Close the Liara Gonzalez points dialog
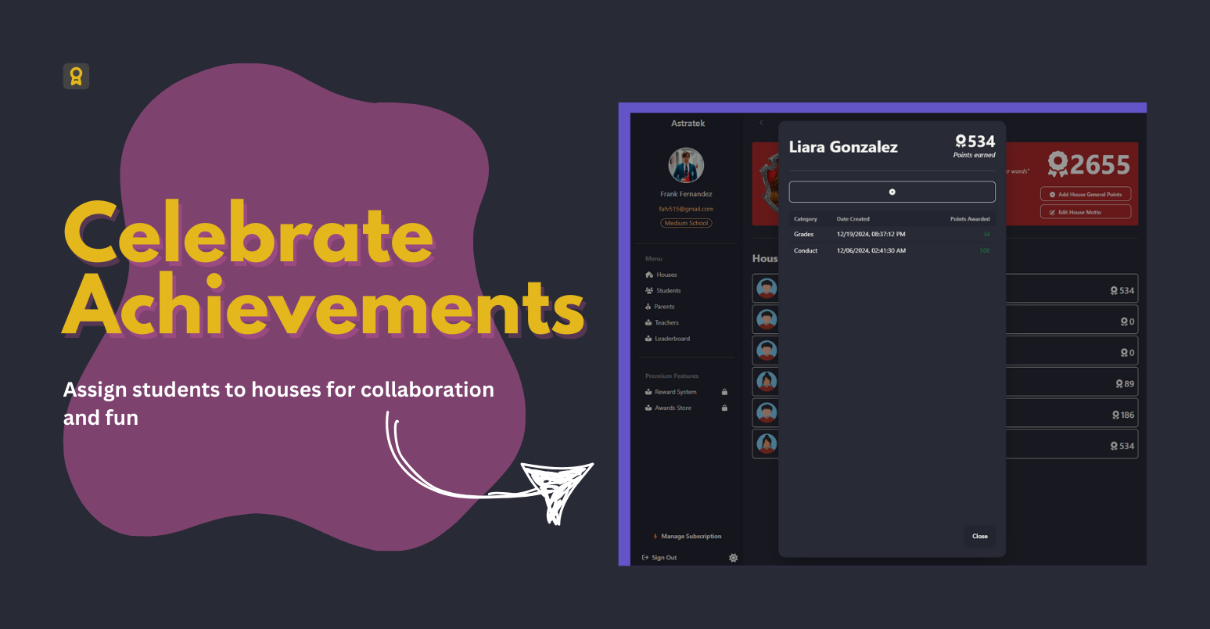This screenshot has width=1210, height=629. coord(980,537)
